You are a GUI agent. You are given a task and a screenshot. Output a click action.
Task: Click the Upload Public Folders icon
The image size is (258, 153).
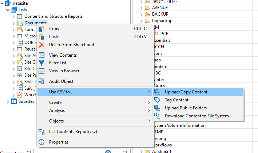pyautogui.click(x=157, y=108)
